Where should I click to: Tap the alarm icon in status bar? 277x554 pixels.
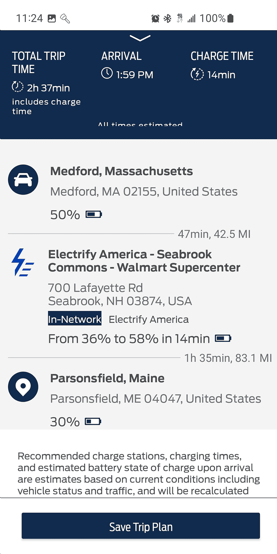[x=155, y=18]
